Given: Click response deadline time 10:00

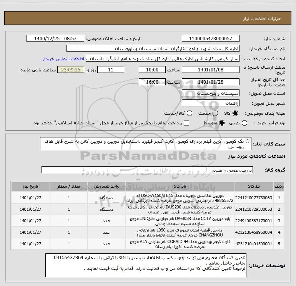Looking at the screenshot, I should pyautogui.click(x=152, y=69).
